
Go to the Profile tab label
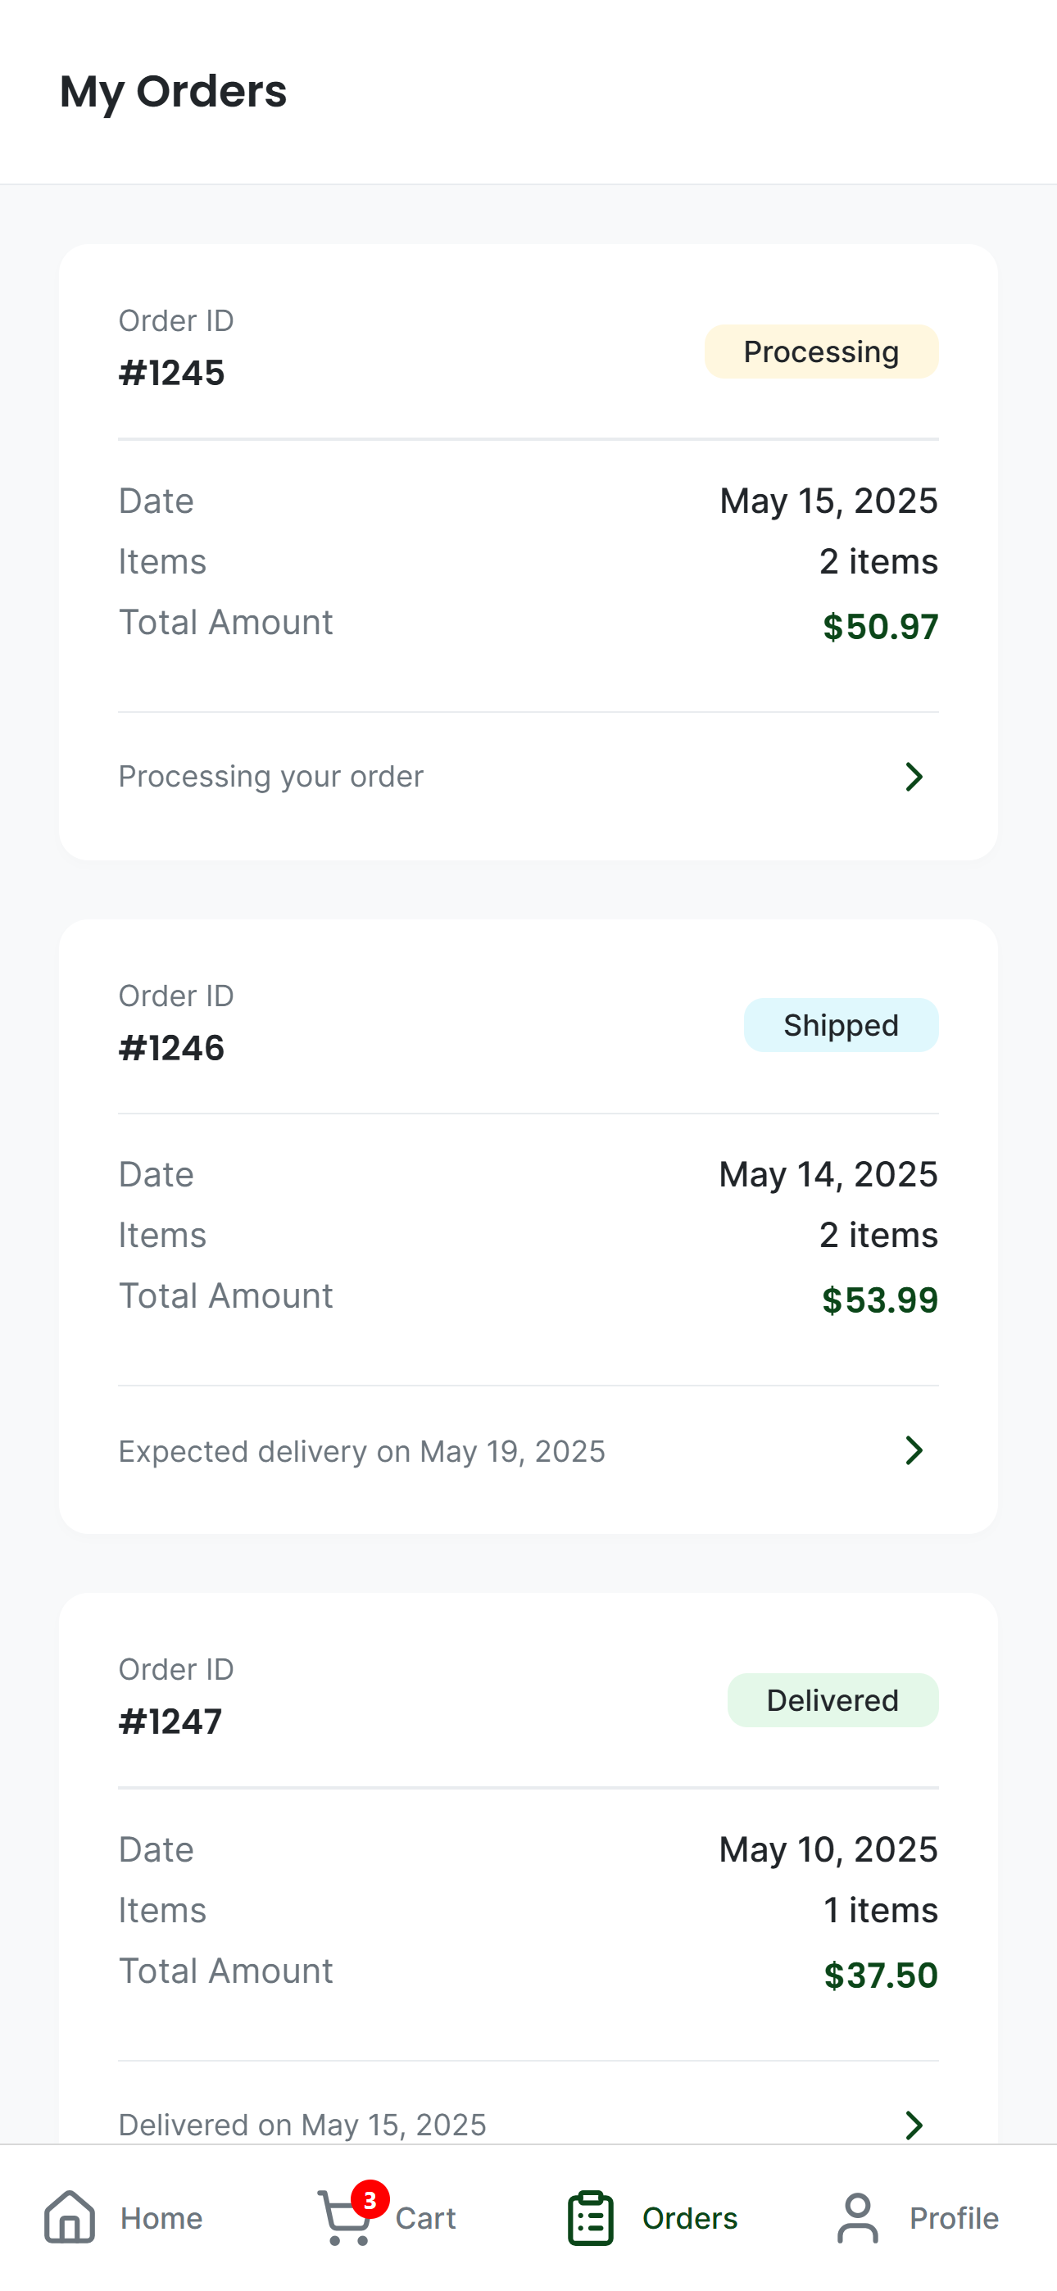954,2218
